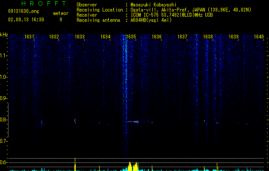Click the 1640 time axis label
The height and width of the screenshot is (171, 269).
point(259,37)
